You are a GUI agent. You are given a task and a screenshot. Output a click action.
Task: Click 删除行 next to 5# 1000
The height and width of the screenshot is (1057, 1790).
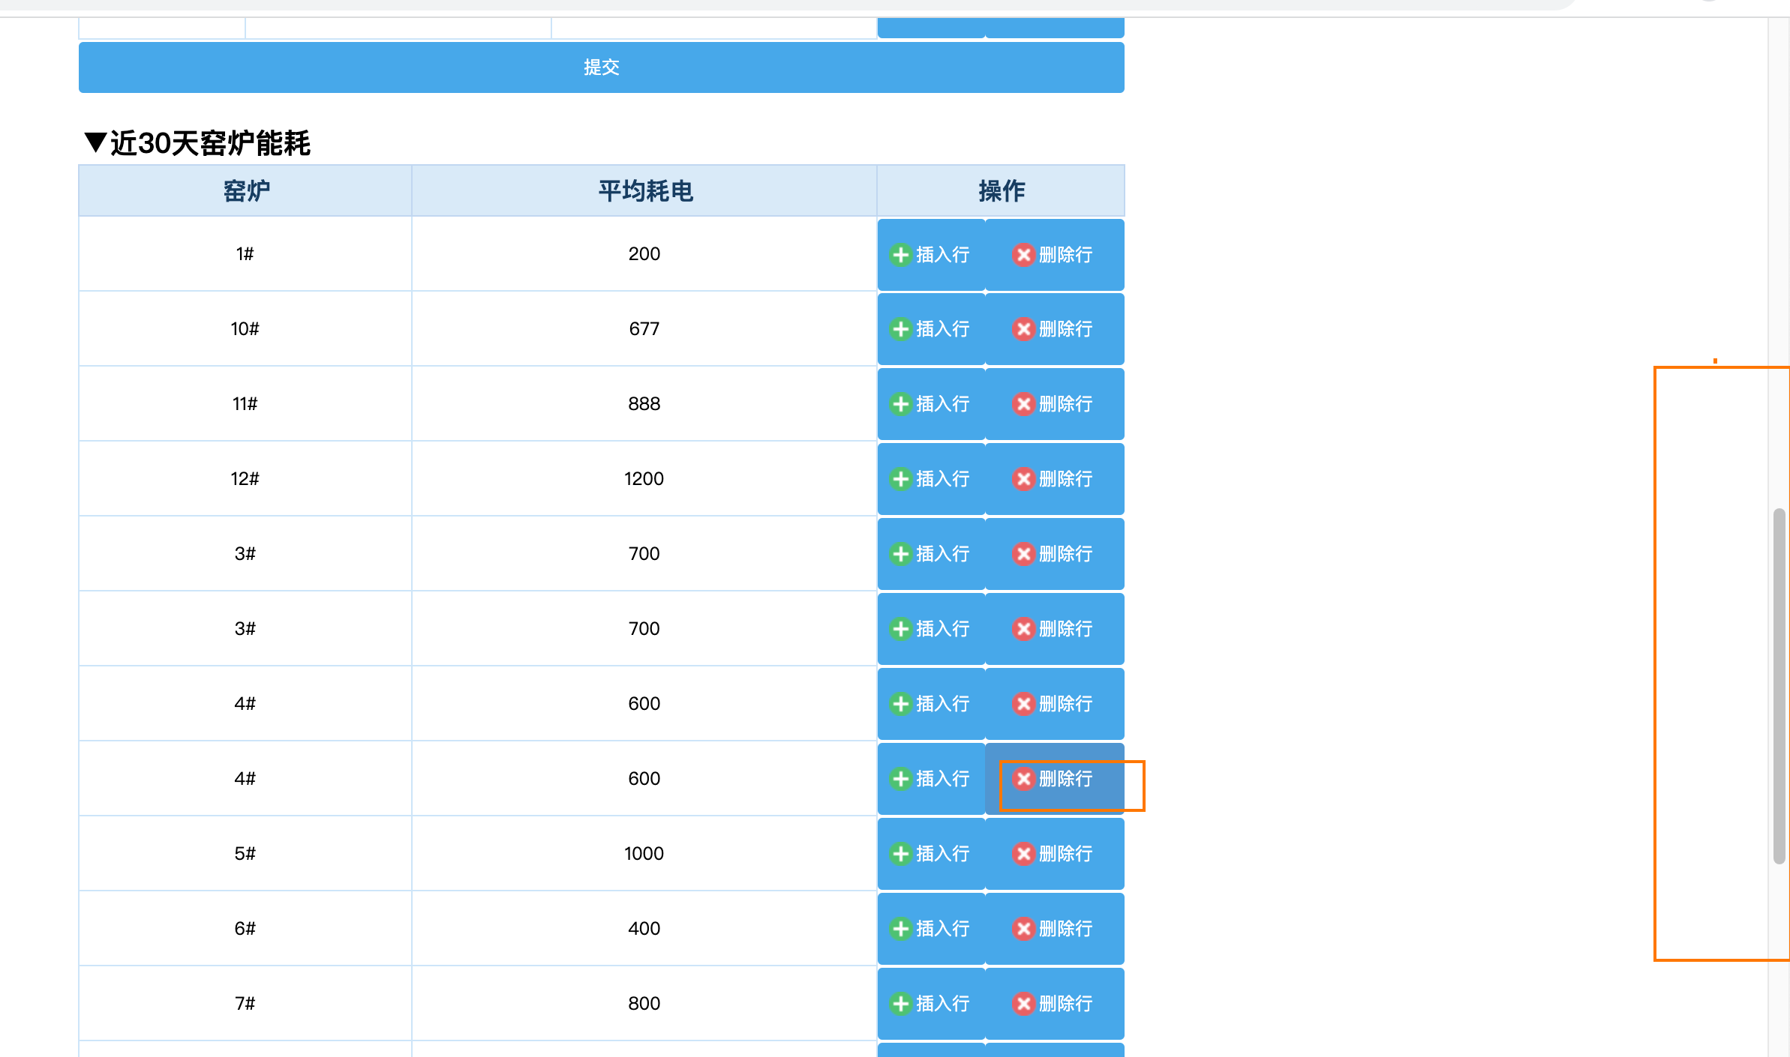[x=1055, y=854]
